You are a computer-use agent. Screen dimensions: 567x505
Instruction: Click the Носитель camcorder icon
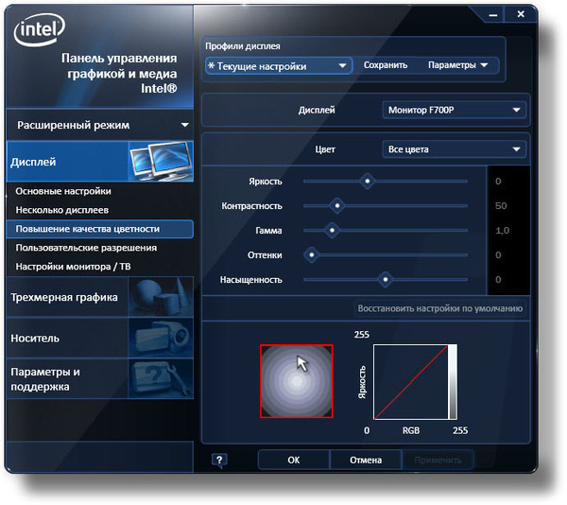pyautogui.click(x=161, y=338)
